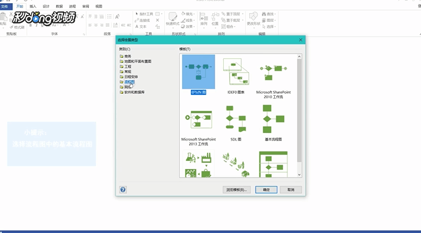This screenshot has width=421, height=233.
Task: Click the 取消 cancel button
Action: 291,190
